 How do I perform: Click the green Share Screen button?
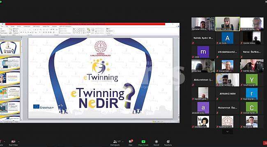click(x=143, y=143)
